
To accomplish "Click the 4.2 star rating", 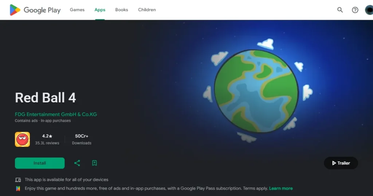I will click(x=47, y=136).
